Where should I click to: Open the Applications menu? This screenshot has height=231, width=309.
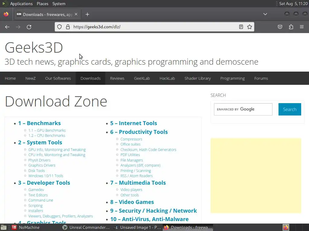coord(21,4)
